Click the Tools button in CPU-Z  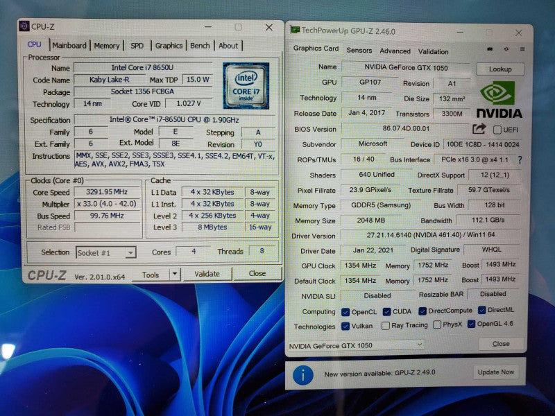click(x=151, y=275)
